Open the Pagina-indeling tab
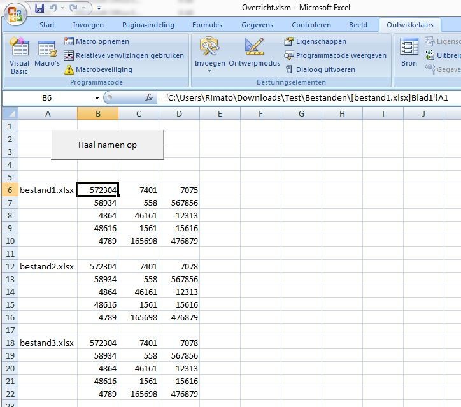 pyautogui.click(x=148, y=25)
